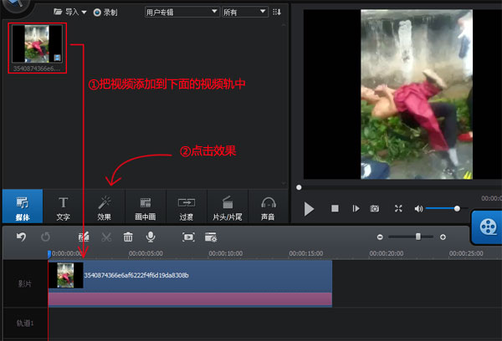Open the 画中画 picture-in-picture tab
Screen dimensions: 502x341
[146, 206]
